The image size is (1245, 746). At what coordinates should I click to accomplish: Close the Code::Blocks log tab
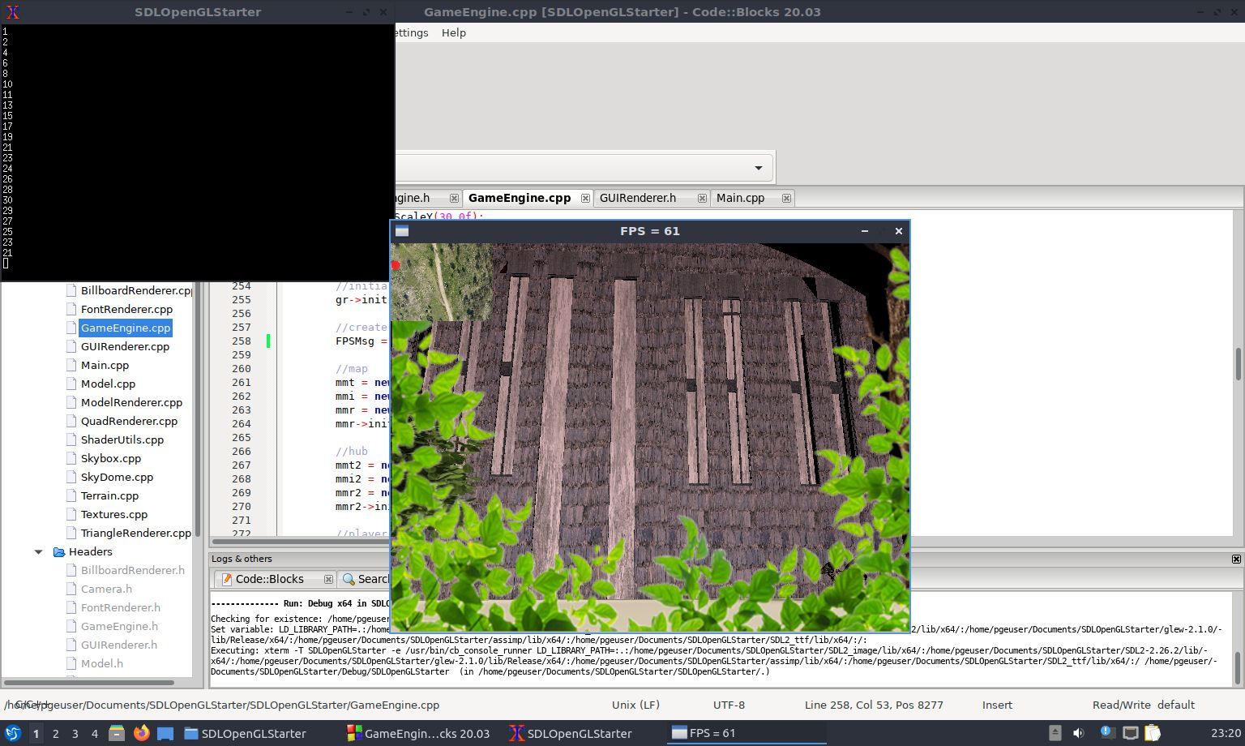click(328, 579)
